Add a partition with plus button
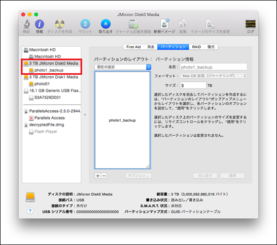 tap(98, 176)
